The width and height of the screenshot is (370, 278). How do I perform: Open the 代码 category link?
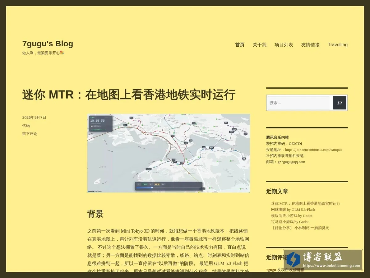click(x=26, y=125)
